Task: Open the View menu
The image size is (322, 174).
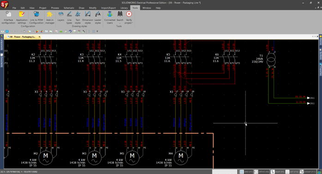Action: [x=32, y=8]
